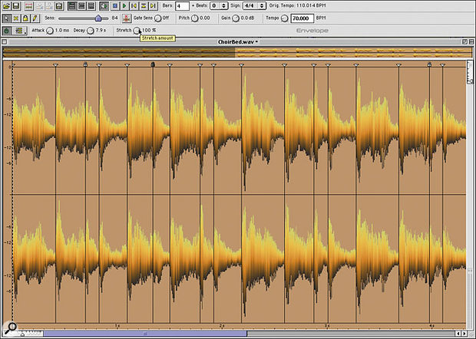Screen dimensions: 476x339
Task: Click the window collapse box in title bar
Action: tap(471, 42)
